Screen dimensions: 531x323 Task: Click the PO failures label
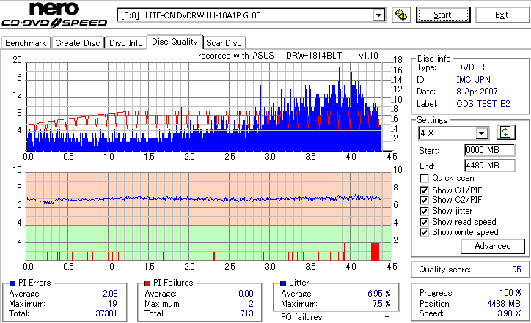click(x=302, y=317)
